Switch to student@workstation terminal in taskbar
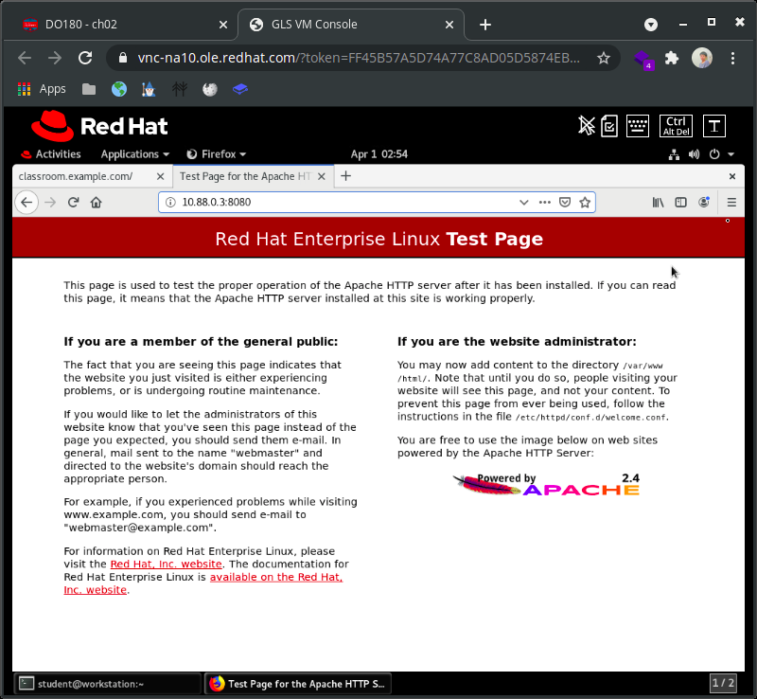 click(107, 684)
